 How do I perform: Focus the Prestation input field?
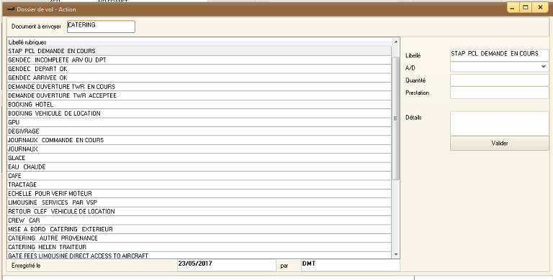coord(500,93)
